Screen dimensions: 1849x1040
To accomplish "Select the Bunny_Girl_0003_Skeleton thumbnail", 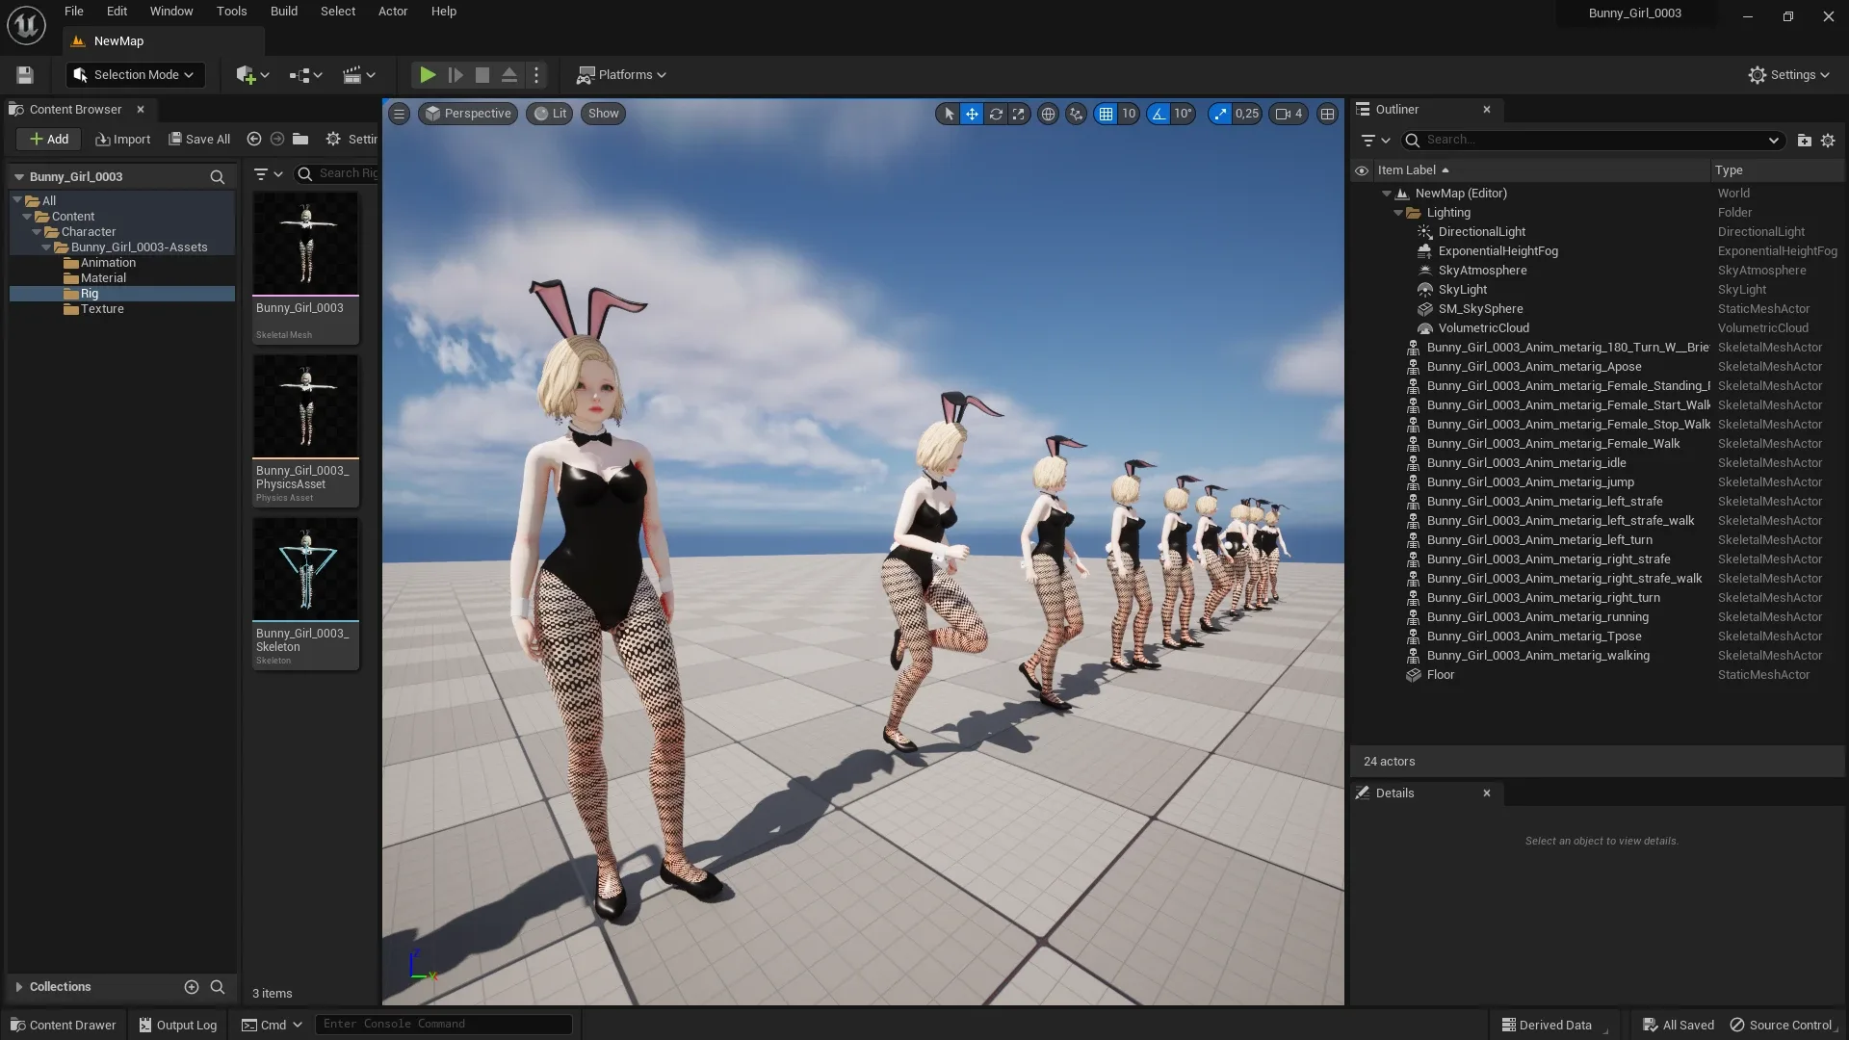I will (x=305, y=568).
